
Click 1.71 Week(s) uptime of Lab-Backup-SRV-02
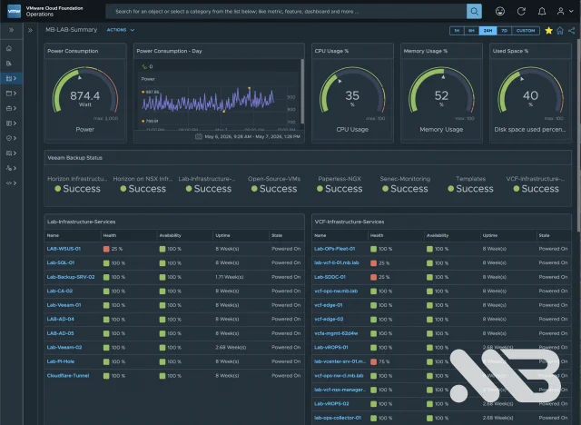pos(230,277)
